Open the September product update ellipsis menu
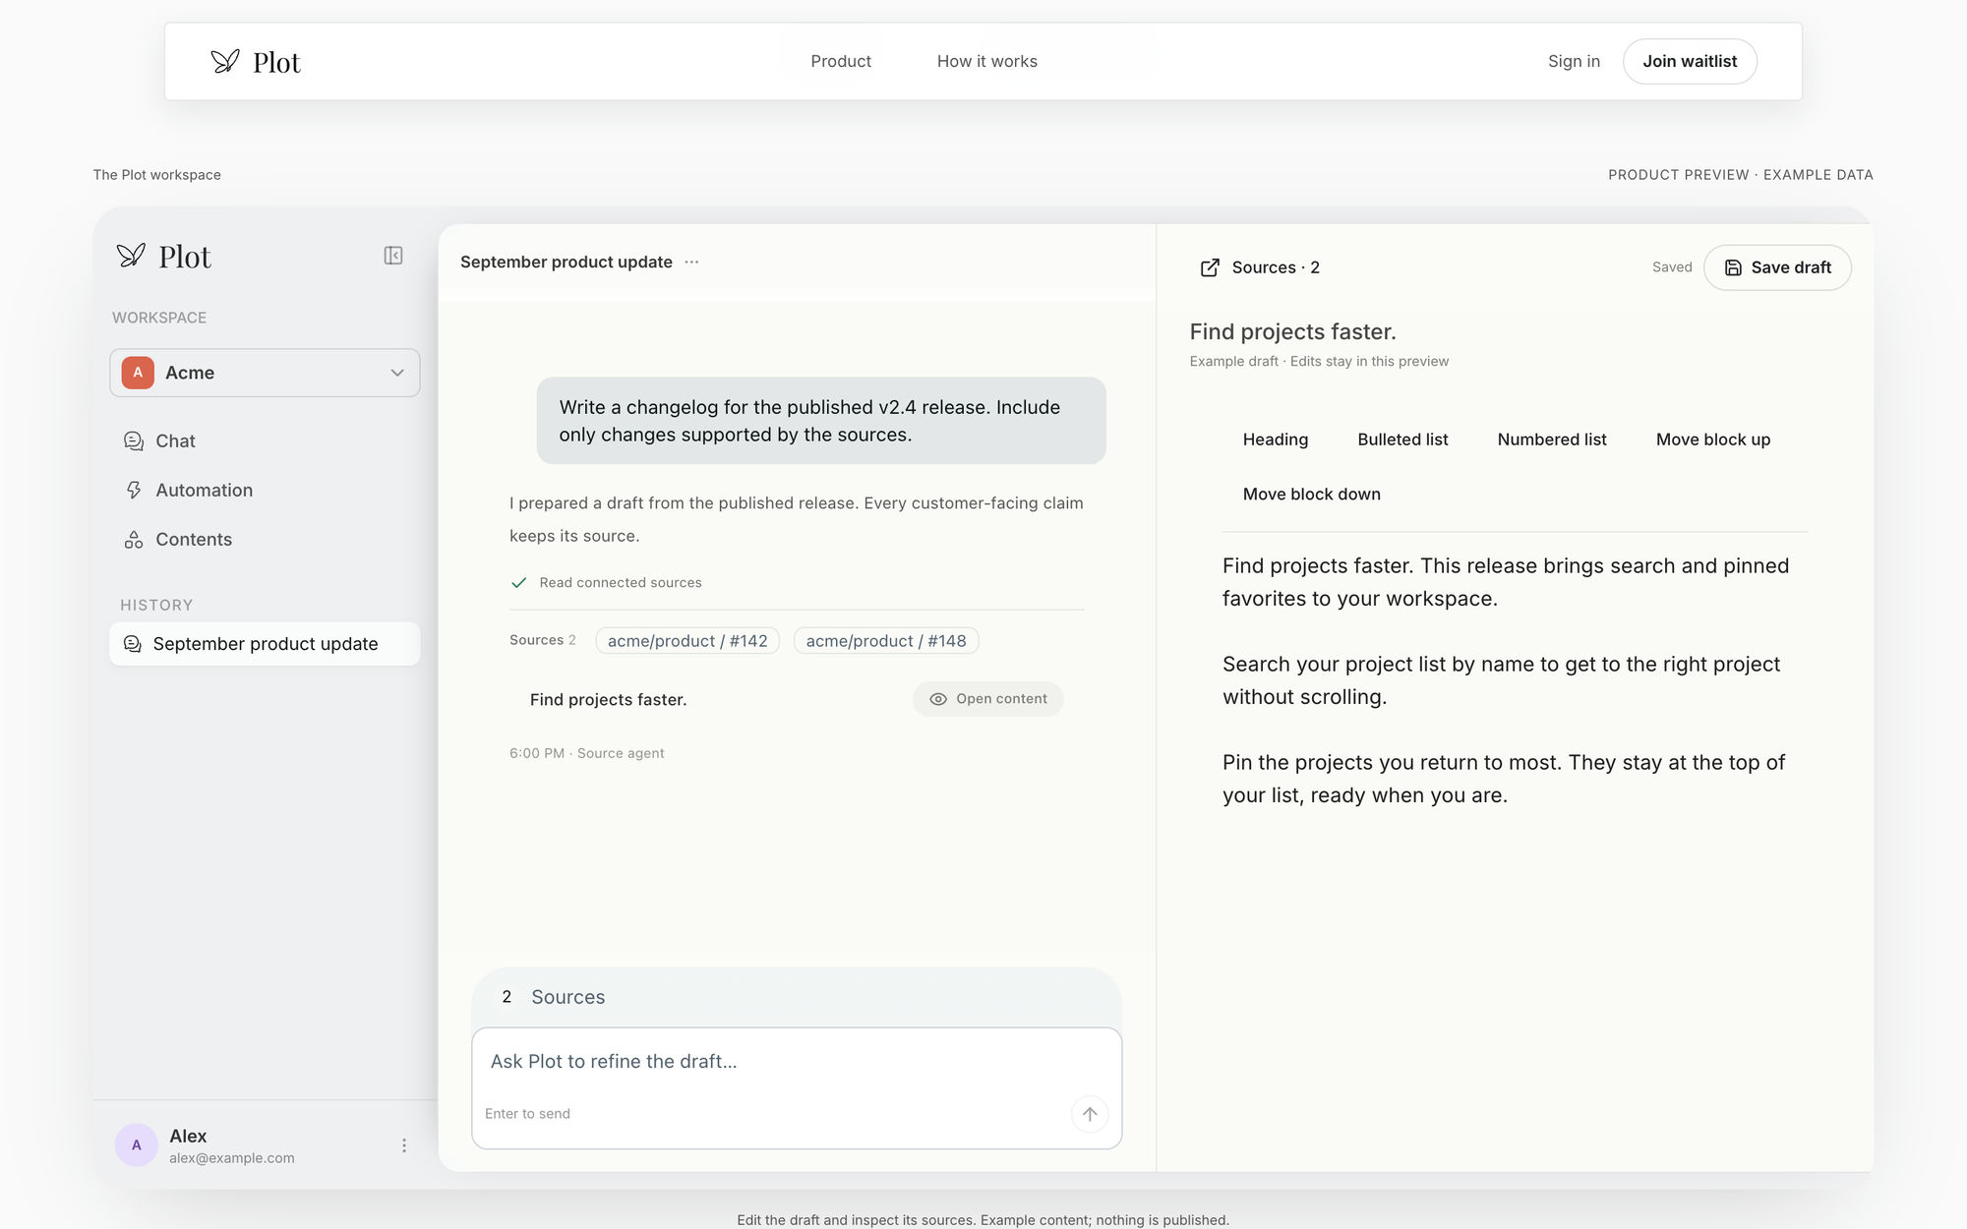Screen dimensions: 1967x1229 coord(691,262)
